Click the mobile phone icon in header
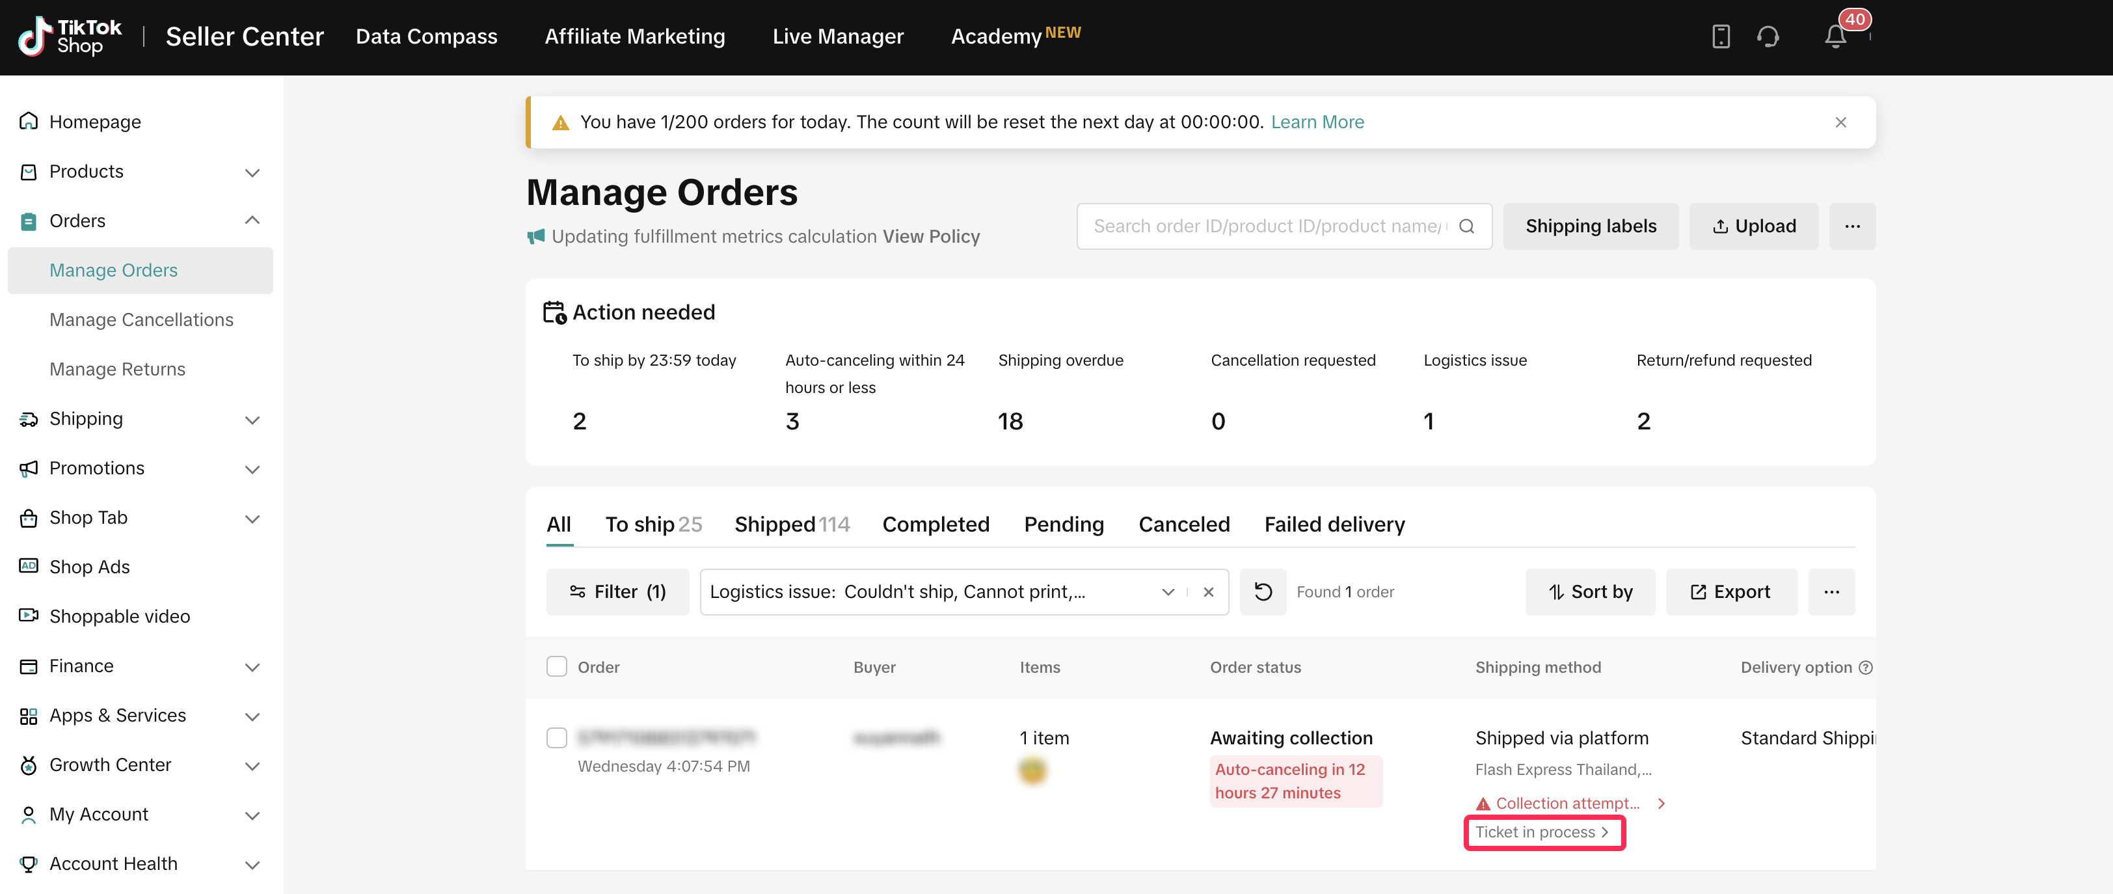 pos(1721,37)
